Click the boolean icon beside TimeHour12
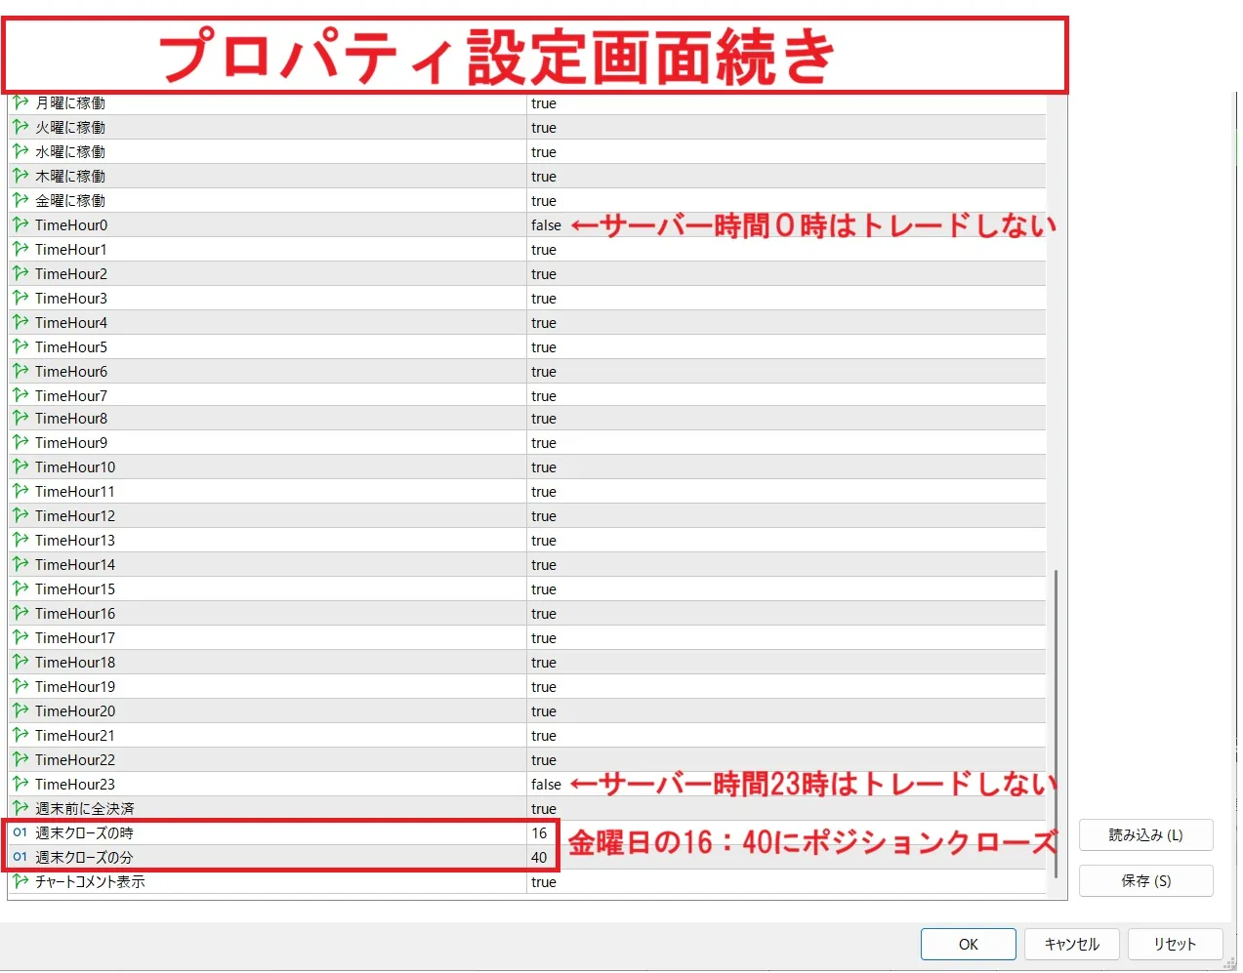Viewport: 1243px width, 973px height. point(21,515)
